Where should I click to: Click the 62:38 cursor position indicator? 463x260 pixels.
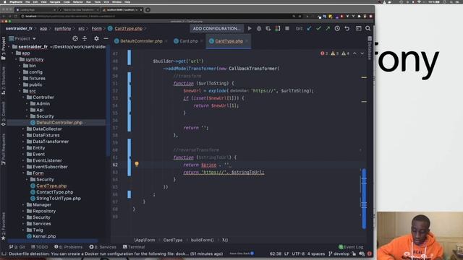point(275,253)
